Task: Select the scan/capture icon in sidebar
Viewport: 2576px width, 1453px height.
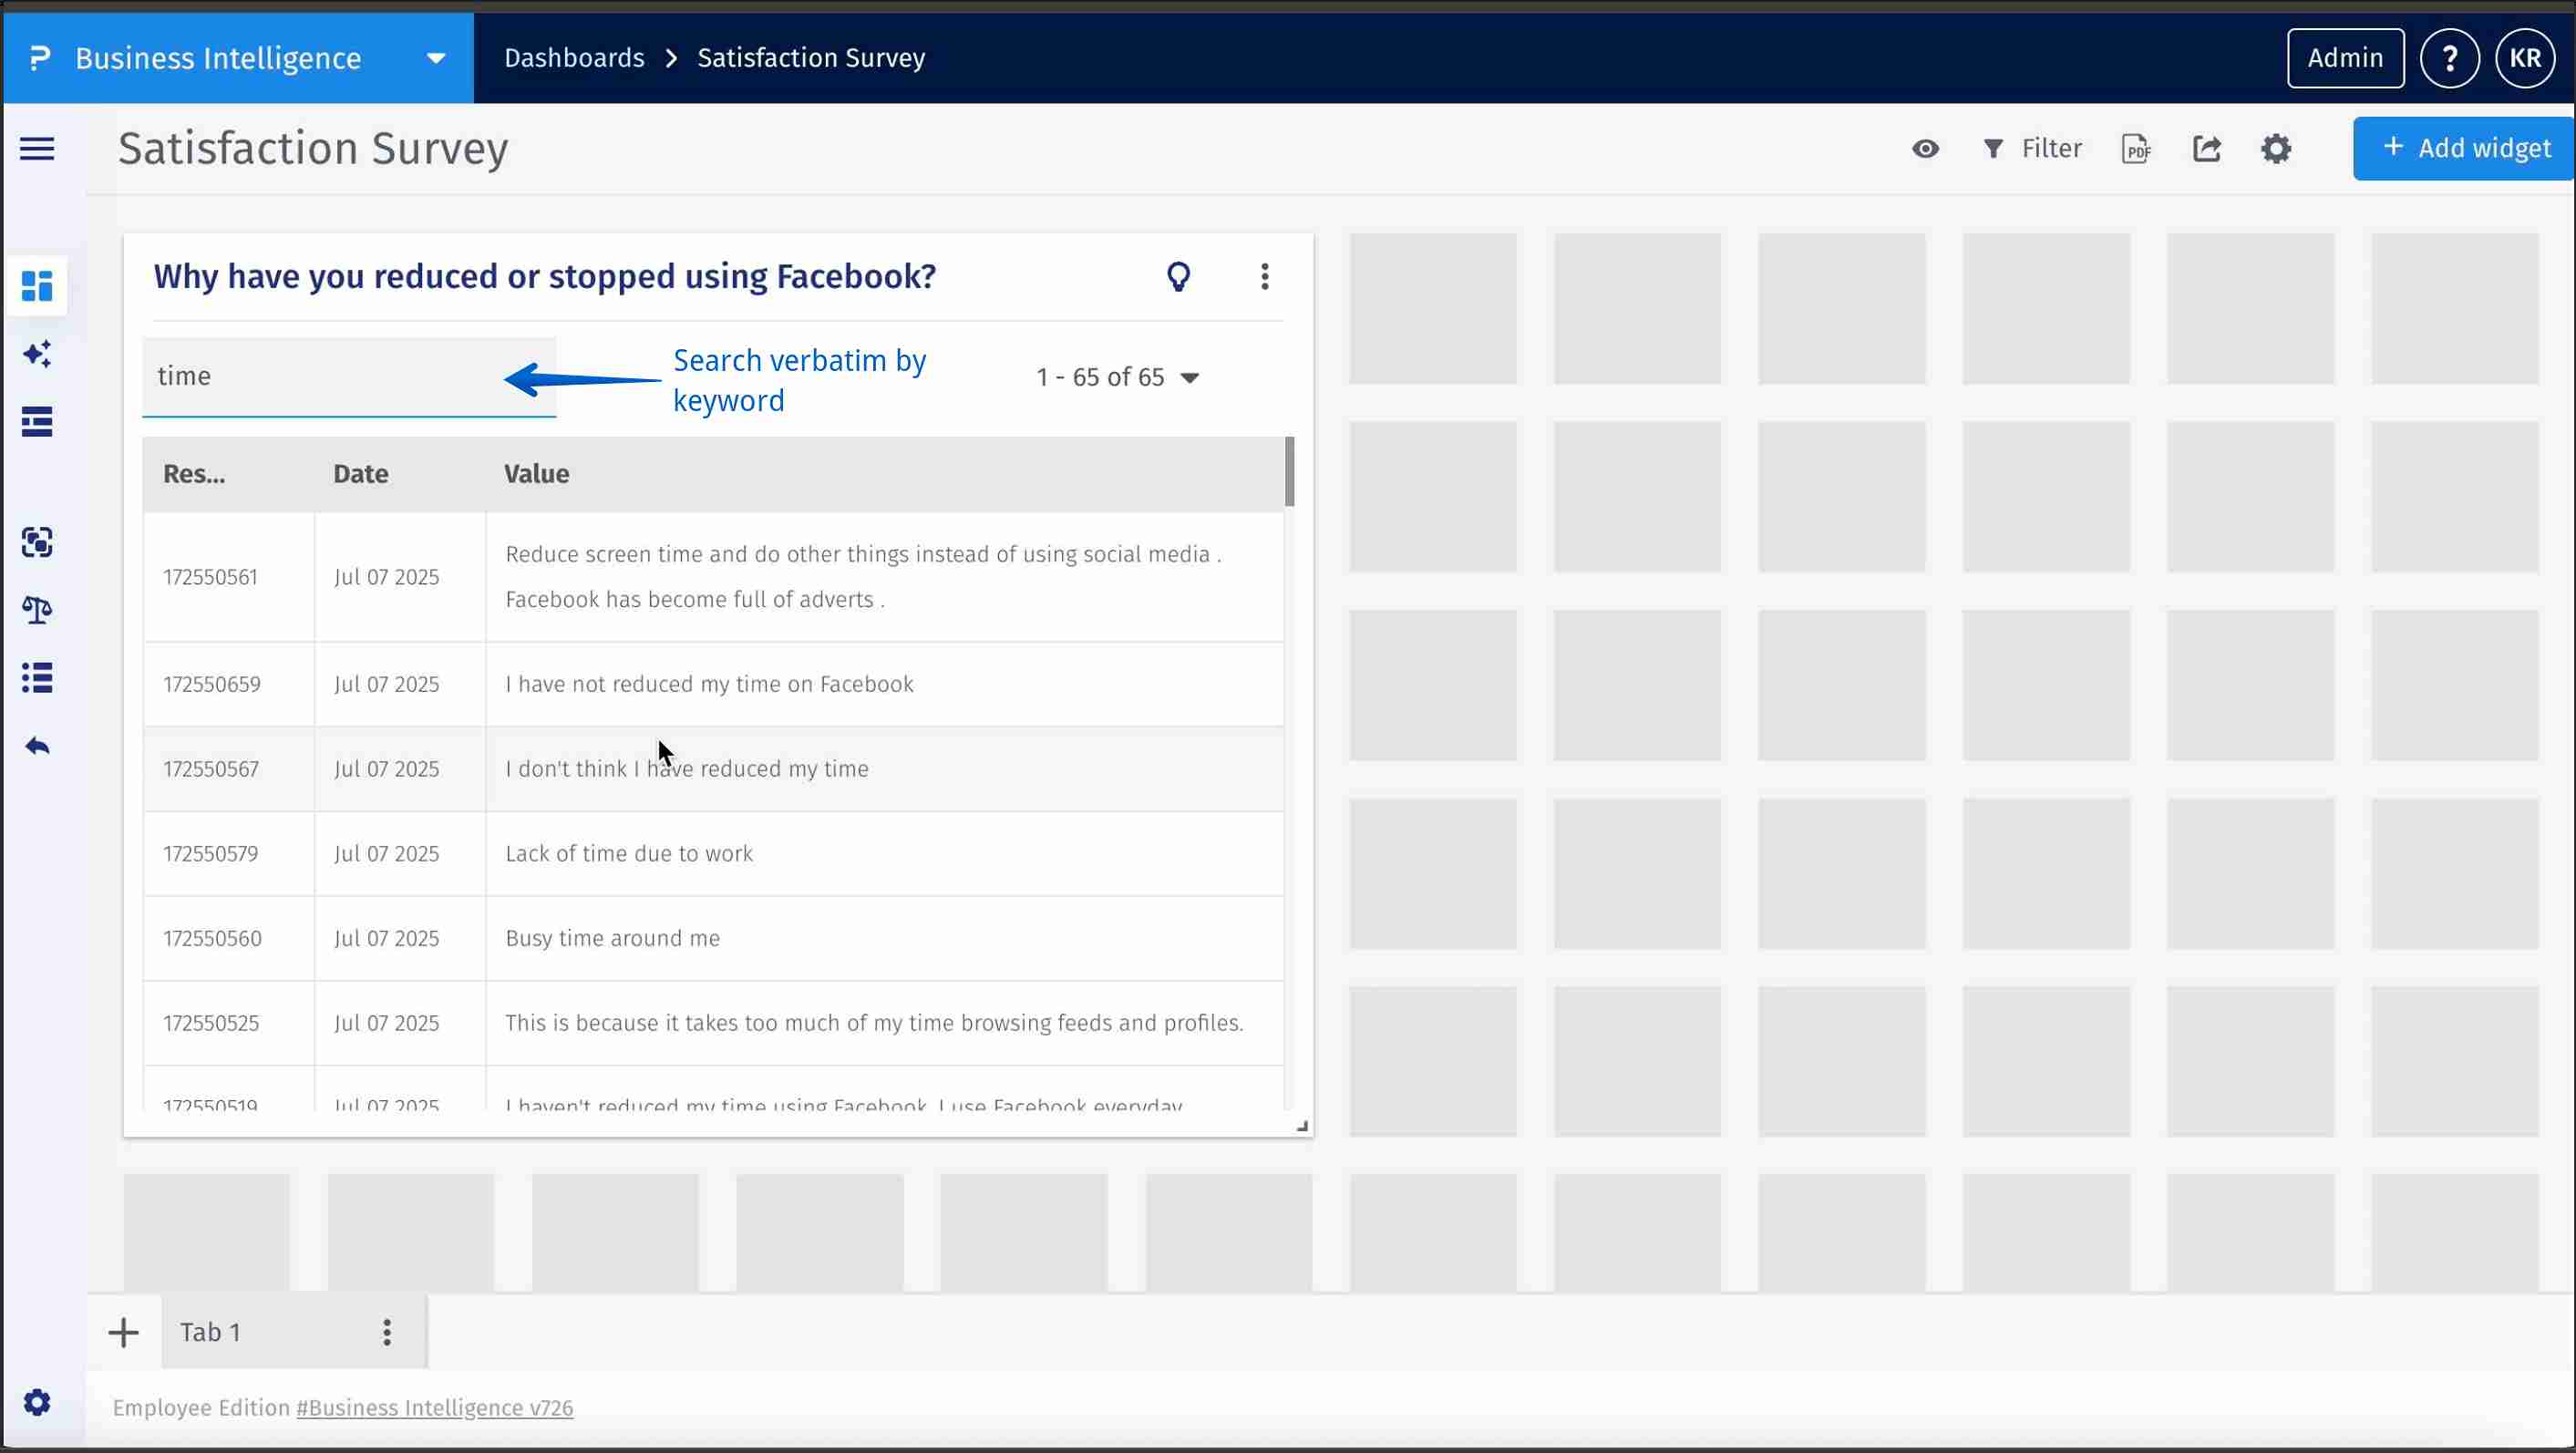Action: (x=37, y=542)
